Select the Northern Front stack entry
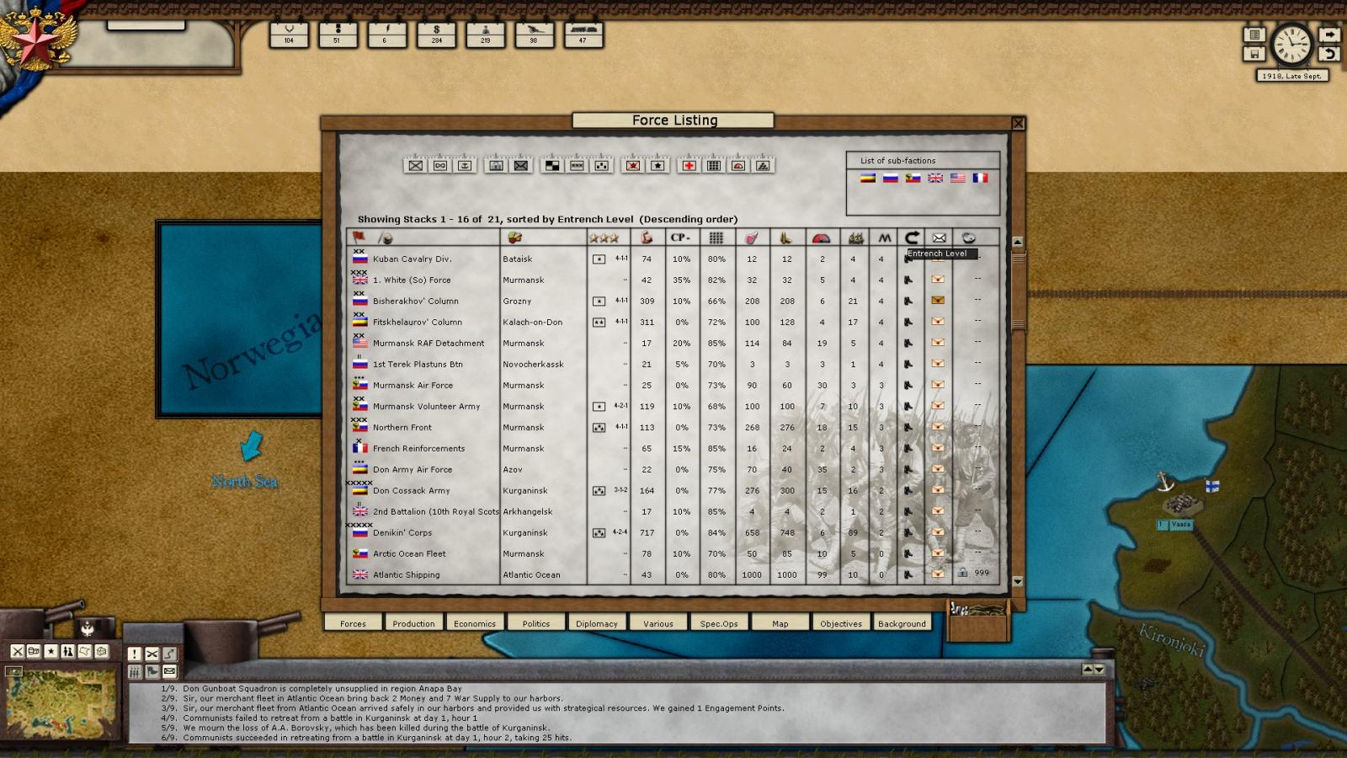Image resolution: width=1347 pixels, height=758 pixels. click(x=402, y=428)
